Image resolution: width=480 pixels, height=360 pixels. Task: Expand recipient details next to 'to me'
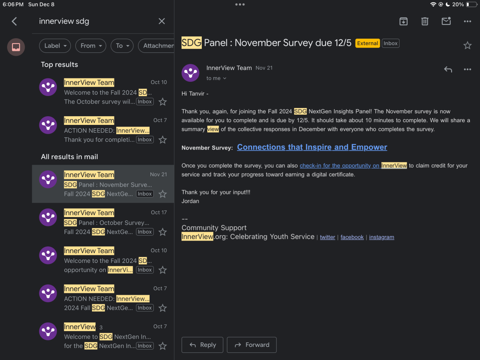click(225, 78)
